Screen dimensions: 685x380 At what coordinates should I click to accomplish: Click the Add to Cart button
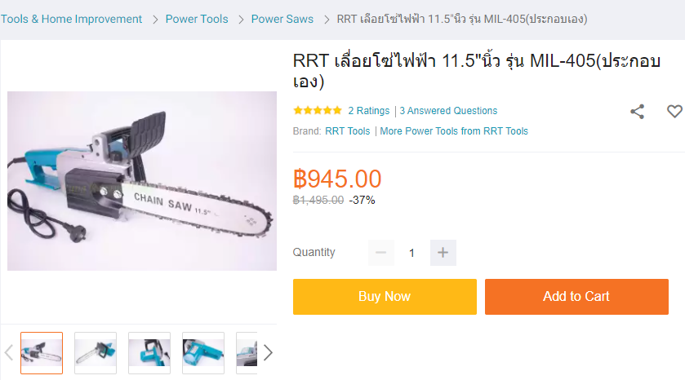click(576, 297)
